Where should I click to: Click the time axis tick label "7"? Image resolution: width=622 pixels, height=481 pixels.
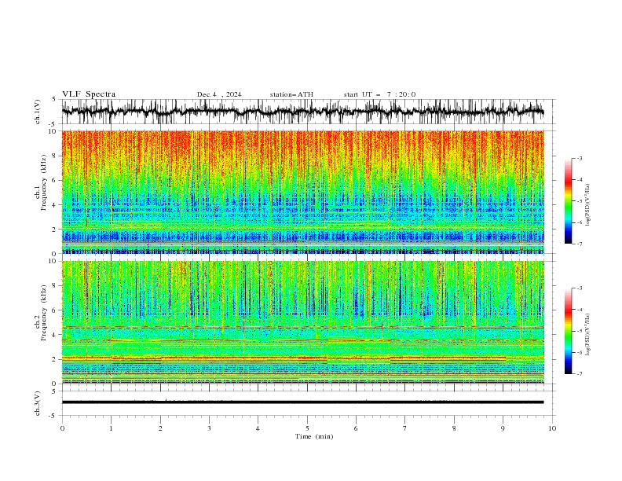point(405,428)
